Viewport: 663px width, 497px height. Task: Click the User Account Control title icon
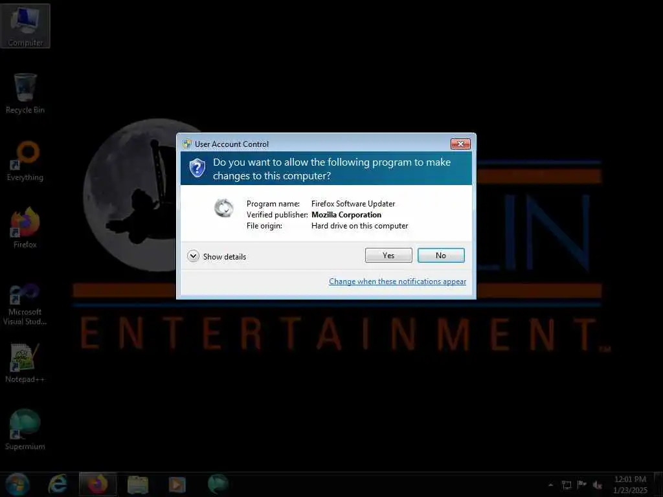pyautogui.click(x=187, y=144)
